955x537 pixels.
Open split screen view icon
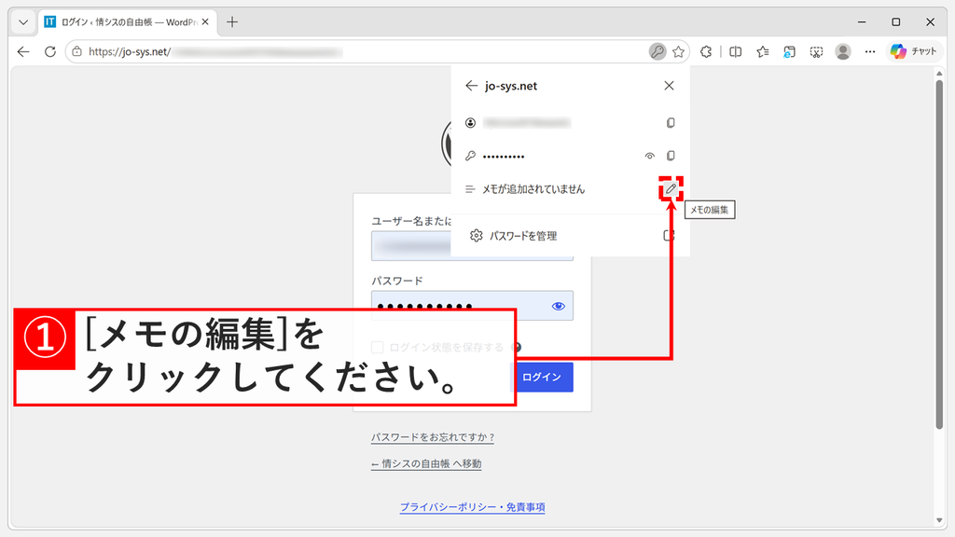pyautogui.click(x=735, y=52)
